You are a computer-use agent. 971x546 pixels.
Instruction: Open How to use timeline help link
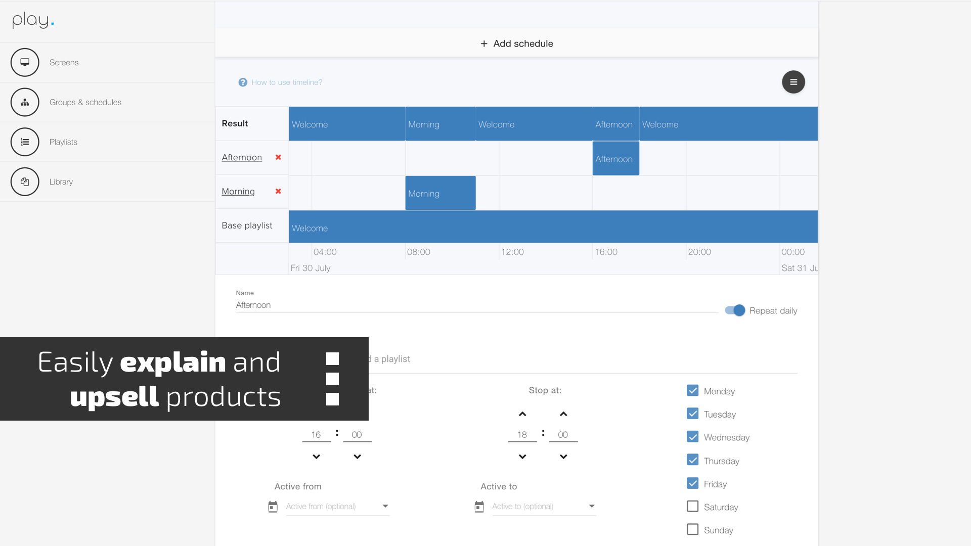click(286, 82)
